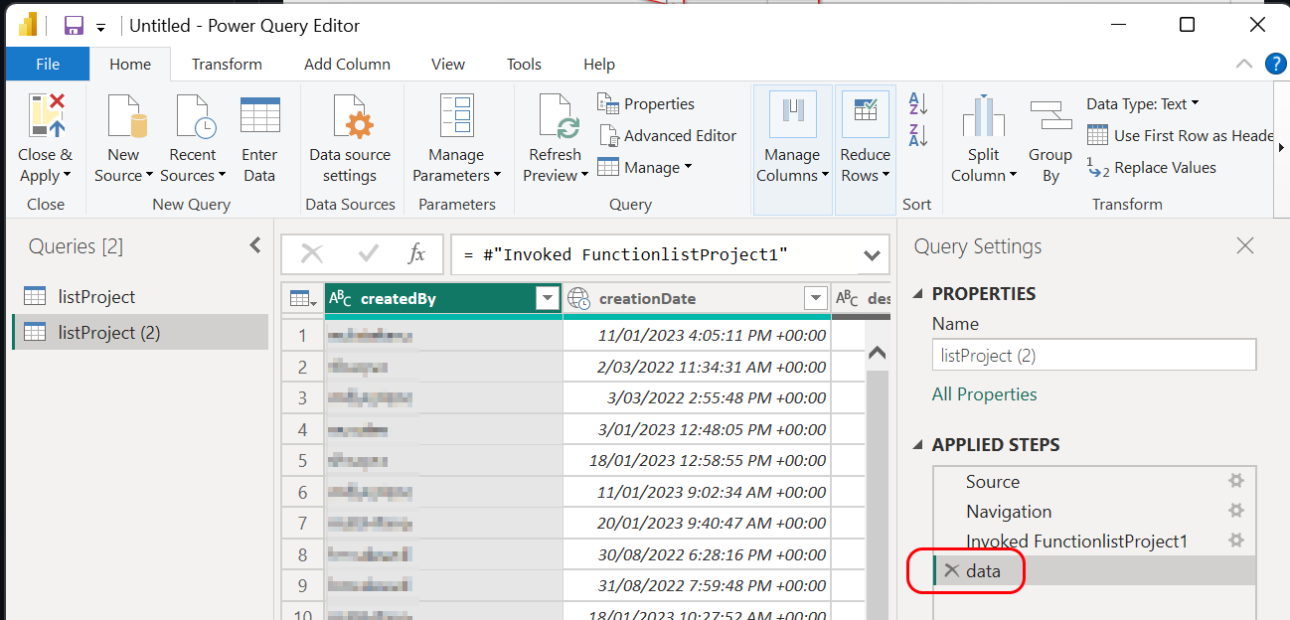Expand the formula bar
The height and width of the screenshot is (620, 1290).
click(872, 255)
